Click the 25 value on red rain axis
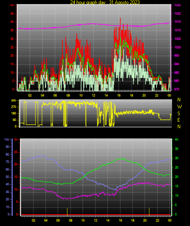The width and height of the screenshot is (190, 226). tap(15, 152)
